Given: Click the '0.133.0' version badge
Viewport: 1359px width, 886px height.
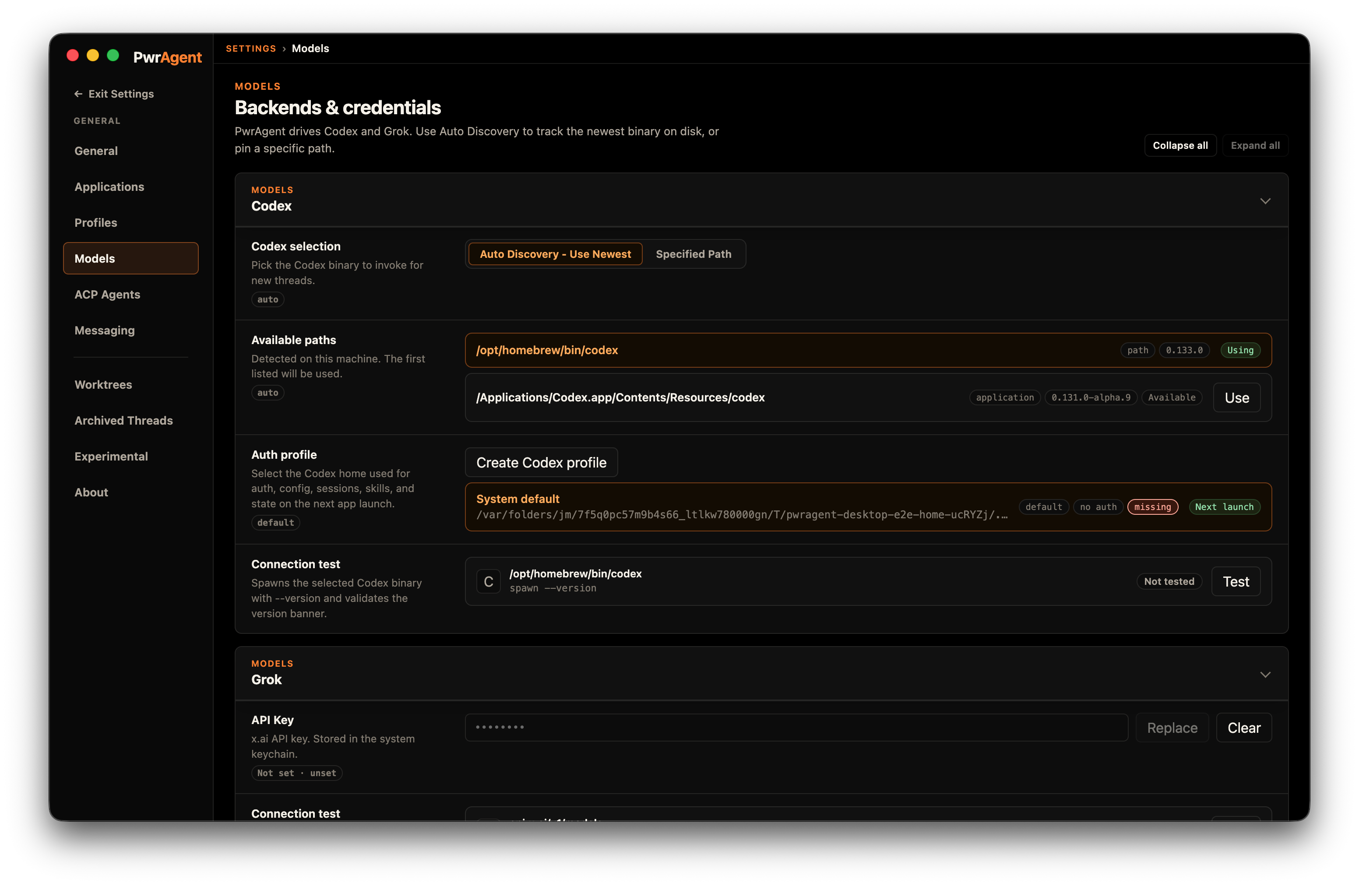Looking at the screenshot, I should [1184, 351].
